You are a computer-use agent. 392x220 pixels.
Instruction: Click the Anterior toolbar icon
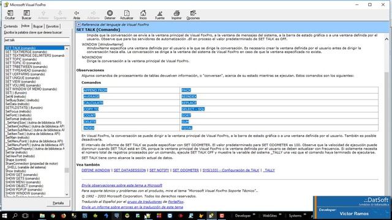click(x=43, y=15)
